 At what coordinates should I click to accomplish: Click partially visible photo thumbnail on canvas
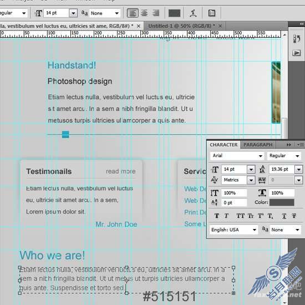pos(276,93)
